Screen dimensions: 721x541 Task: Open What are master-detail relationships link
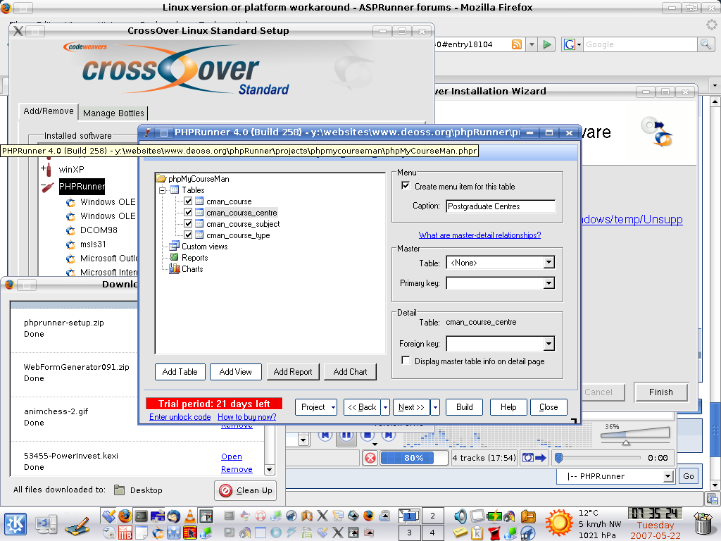click(479, 235)
